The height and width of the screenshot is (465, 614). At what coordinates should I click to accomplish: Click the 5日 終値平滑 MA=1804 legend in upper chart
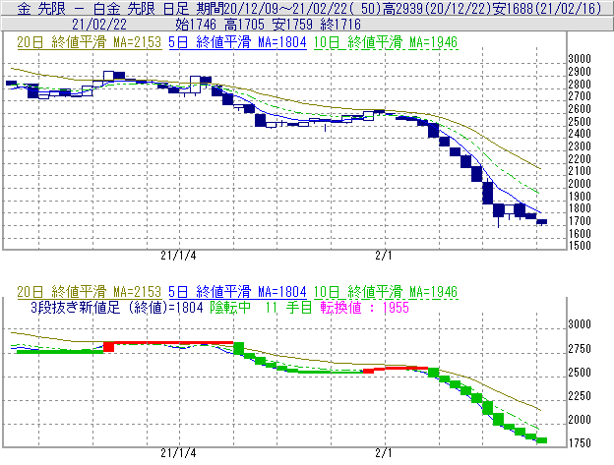tap(237, 42)
